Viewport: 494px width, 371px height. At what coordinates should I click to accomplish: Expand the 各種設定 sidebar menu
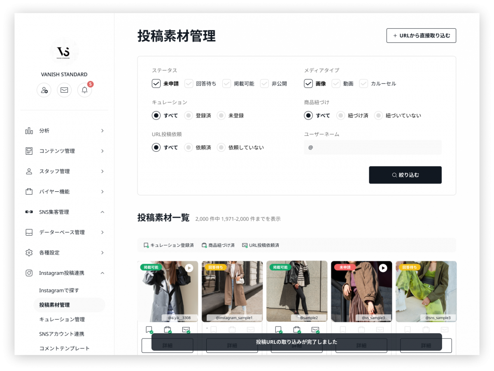pyautogui.click(x=65, y=253)
